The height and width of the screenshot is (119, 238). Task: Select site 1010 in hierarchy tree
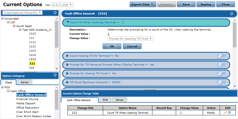pyautogui.click(x=33, y=34)
